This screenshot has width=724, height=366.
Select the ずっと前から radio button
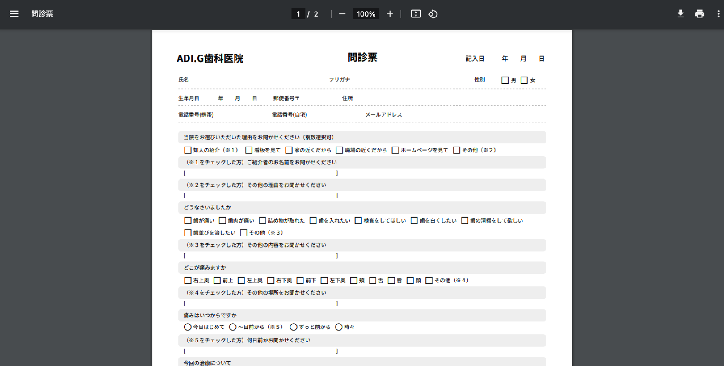point(293,327)
